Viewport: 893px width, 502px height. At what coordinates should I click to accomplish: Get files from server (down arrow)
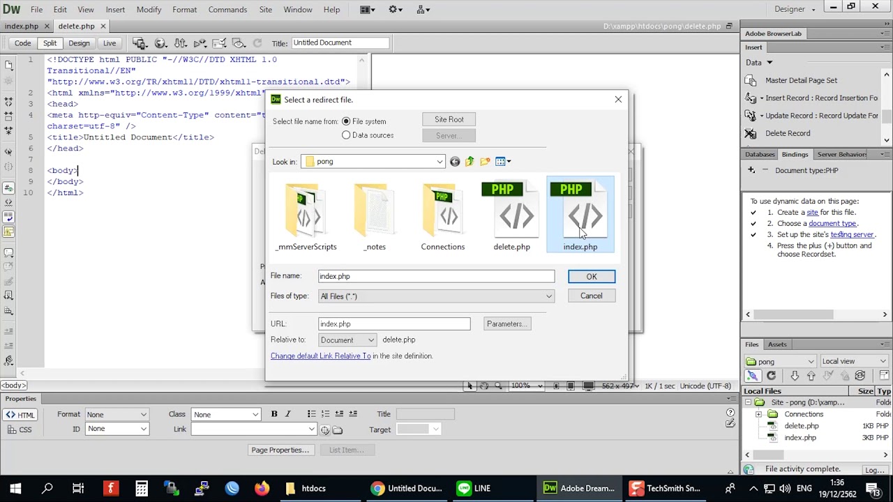tap(795, 376)
